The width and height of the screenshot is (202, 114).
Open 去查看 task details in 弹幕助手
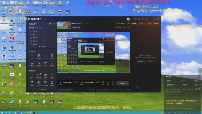click(179, 103)
